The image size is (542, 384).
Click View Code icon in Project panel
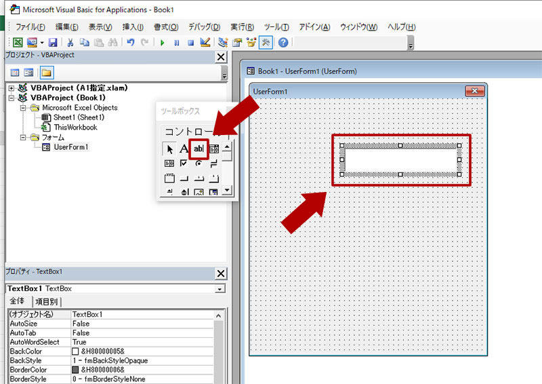click(14, 73)
